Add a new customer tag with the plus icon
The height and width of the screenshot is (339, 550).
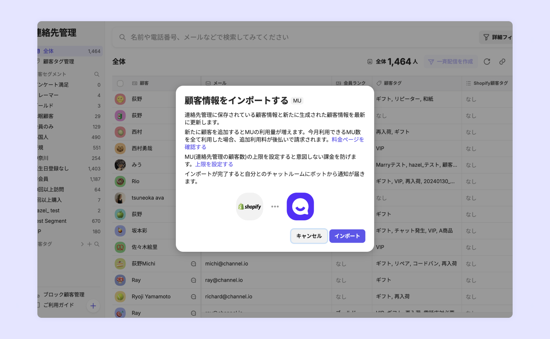tap(90, 244)
